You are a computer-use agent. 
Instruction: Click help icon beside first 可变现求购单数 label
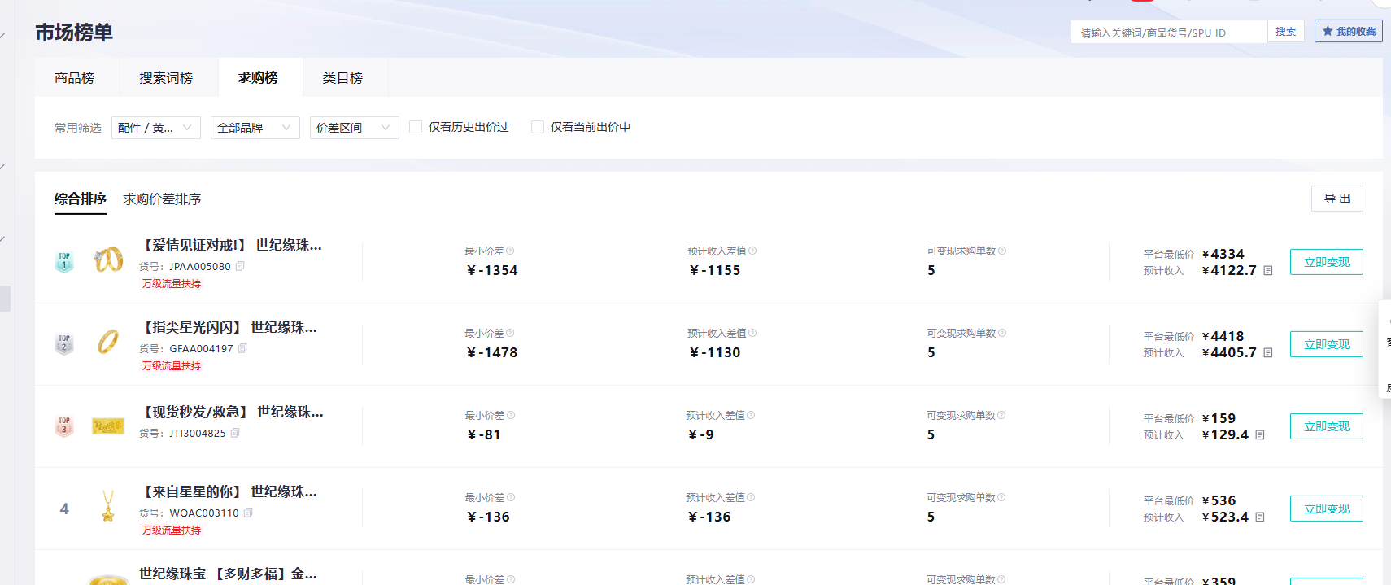(1002, 251)
